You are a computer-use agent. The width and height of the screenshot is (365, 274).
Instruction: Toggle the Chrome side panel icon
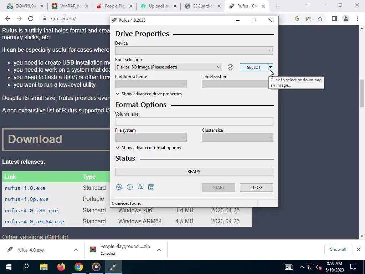click(x=334, y=19)
